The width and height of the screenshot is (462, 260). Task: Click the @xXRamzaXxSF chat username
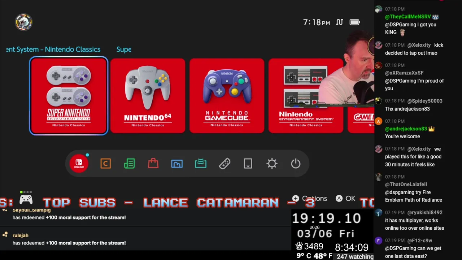404,73
